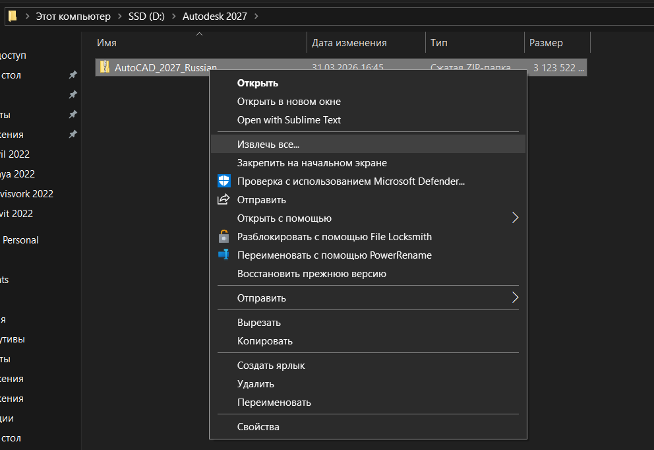Select the AutoCAD_2027_Russian file name

tap(165, 67)
